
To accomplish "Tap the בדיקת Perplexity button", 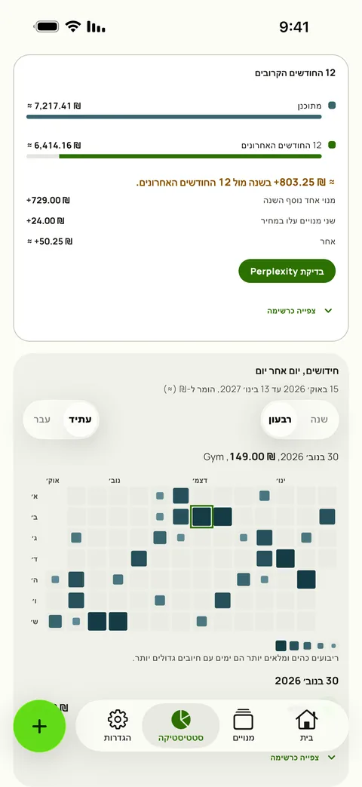I will (x=287, y=271).
